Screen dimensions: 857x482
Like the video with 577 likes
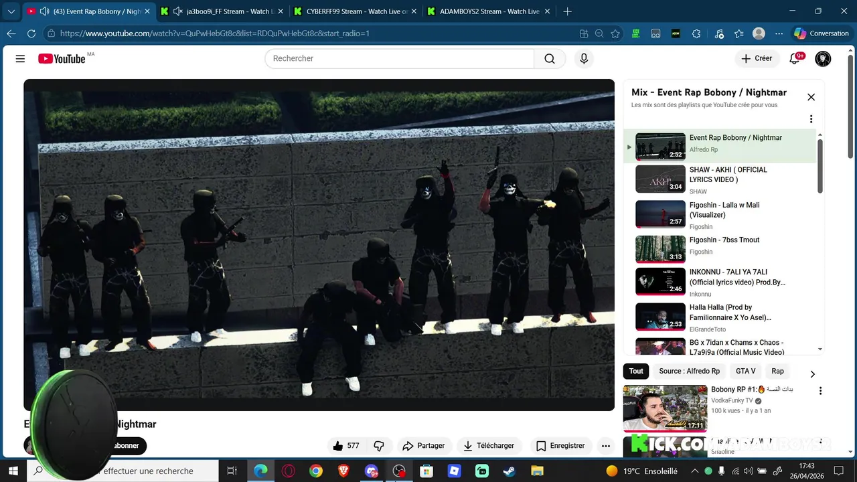coord(346,446)
